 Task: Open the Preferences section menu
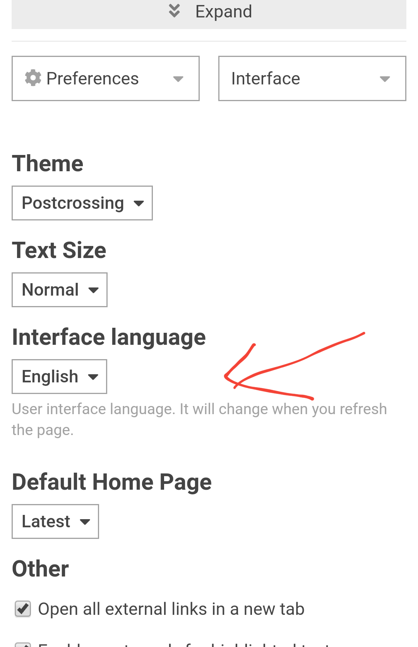[x=106, y=79]
